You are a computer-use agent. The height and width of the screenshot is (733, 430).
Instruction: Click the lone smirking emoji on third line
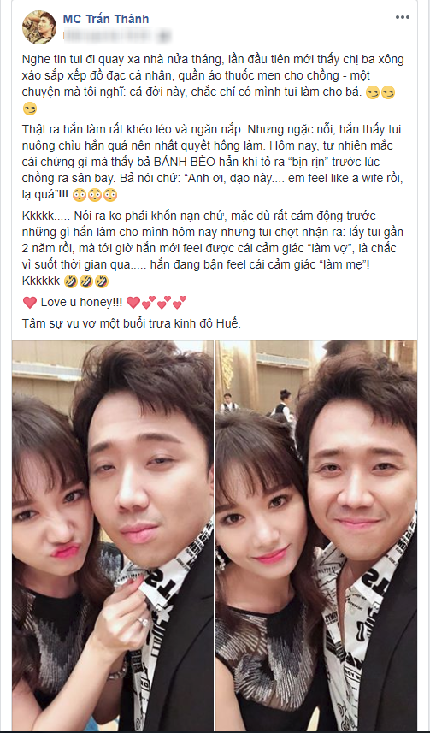tap(29, 109)
